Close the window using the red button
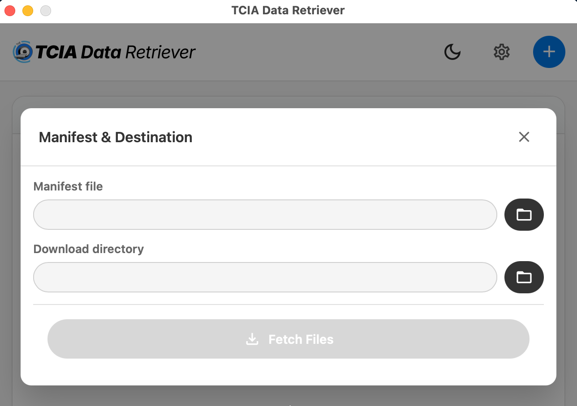This screenshot has width=577, height=406. 10,11
